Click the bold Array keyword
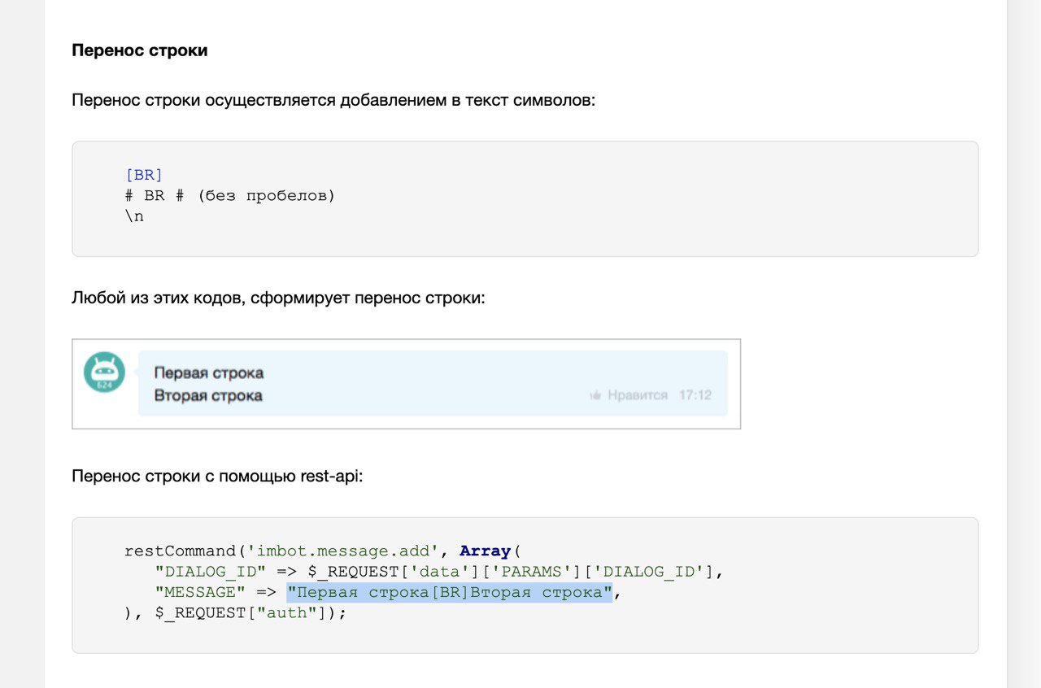This screenshot has width=1041, height=688. click(485, 551)
